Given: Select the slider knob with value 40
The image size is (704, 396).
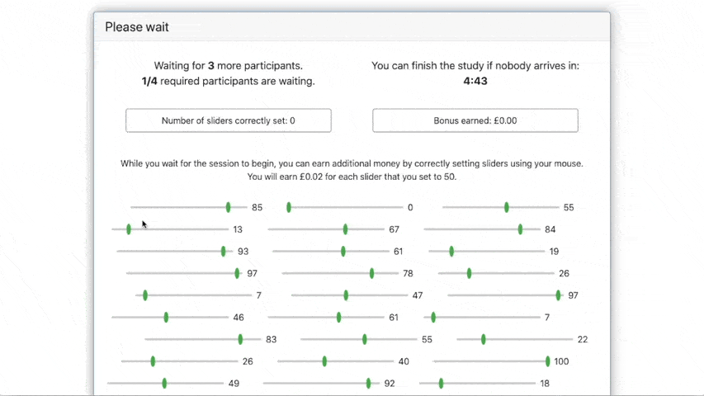Looking at the screenshot, I should (324, 361).
